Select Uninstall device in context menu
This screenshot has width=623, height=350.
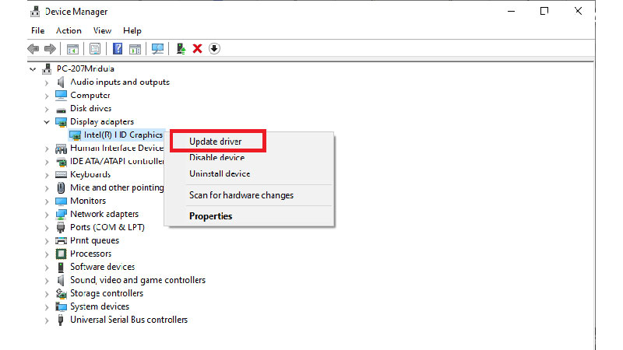220,173
